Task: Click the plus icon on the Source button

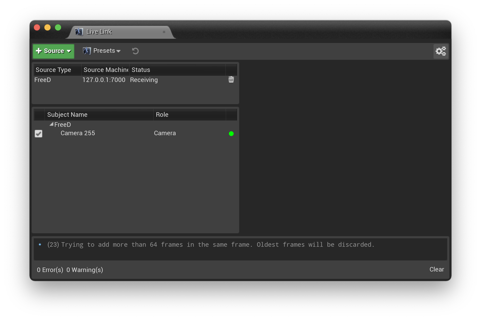Action: (39, 51)
